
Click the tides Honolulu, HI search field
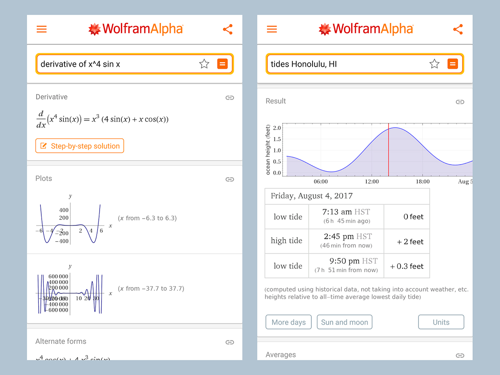coord(346,64)
